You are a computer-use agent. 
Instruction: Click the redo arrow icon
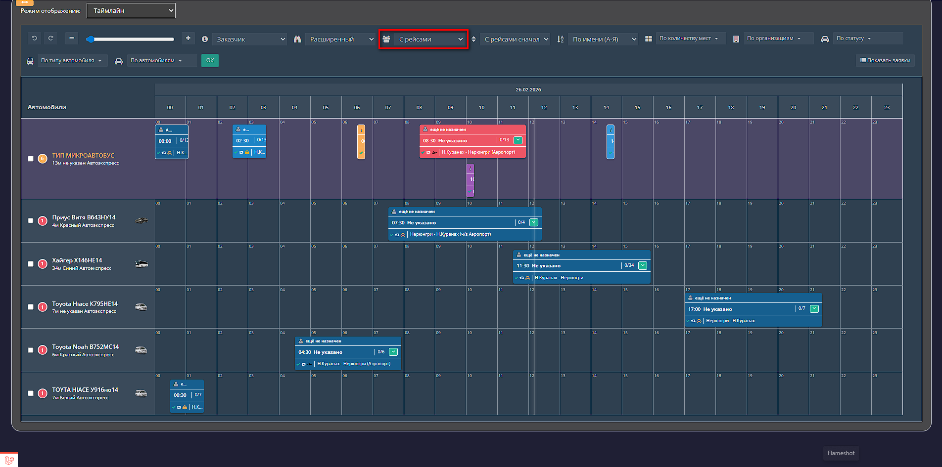click(50, 39)
